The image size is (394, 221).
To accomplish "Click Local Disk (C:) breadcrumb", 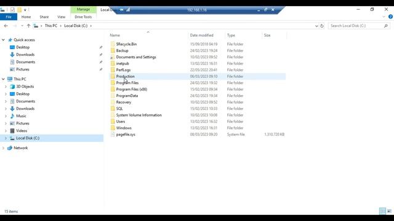I will pos(76,26).
